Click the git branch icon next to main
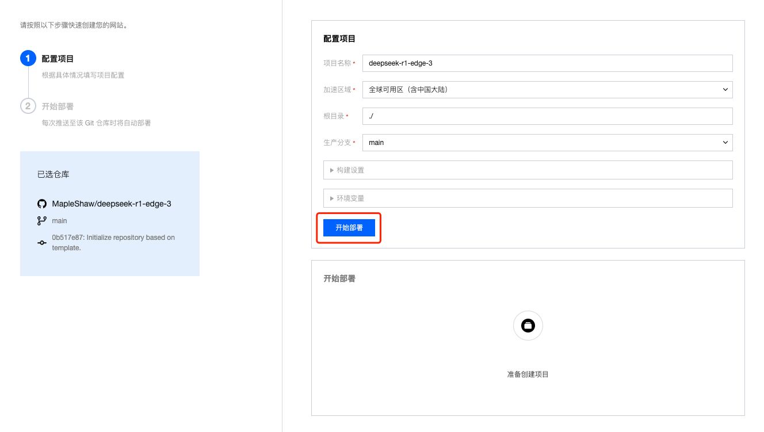Viewport: 764px width, 432px height. point(41,220)
